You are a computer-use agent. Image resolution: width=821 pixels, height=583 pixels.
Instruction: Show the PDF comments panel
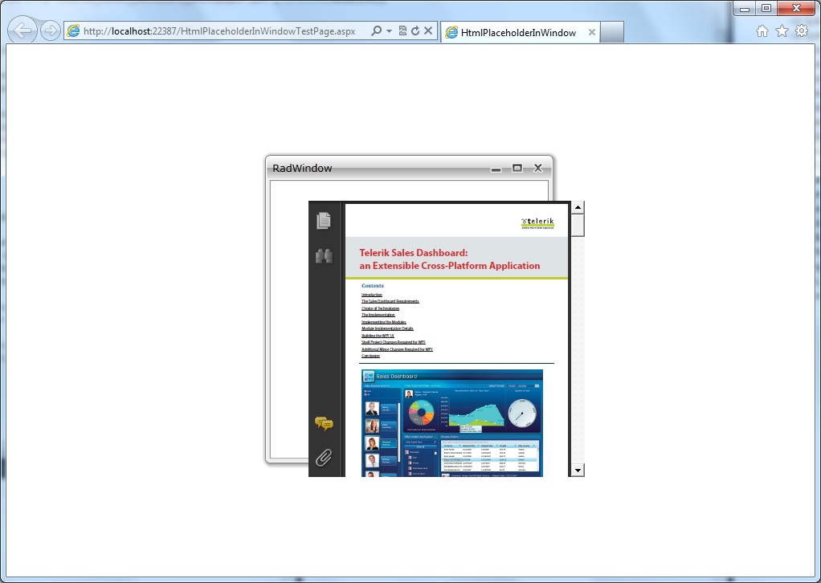click(324, 423)
